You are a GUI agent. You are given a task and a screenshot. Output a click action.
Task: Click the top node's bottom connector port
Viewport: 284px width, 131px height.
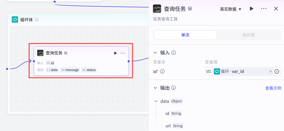coord(55,2)
